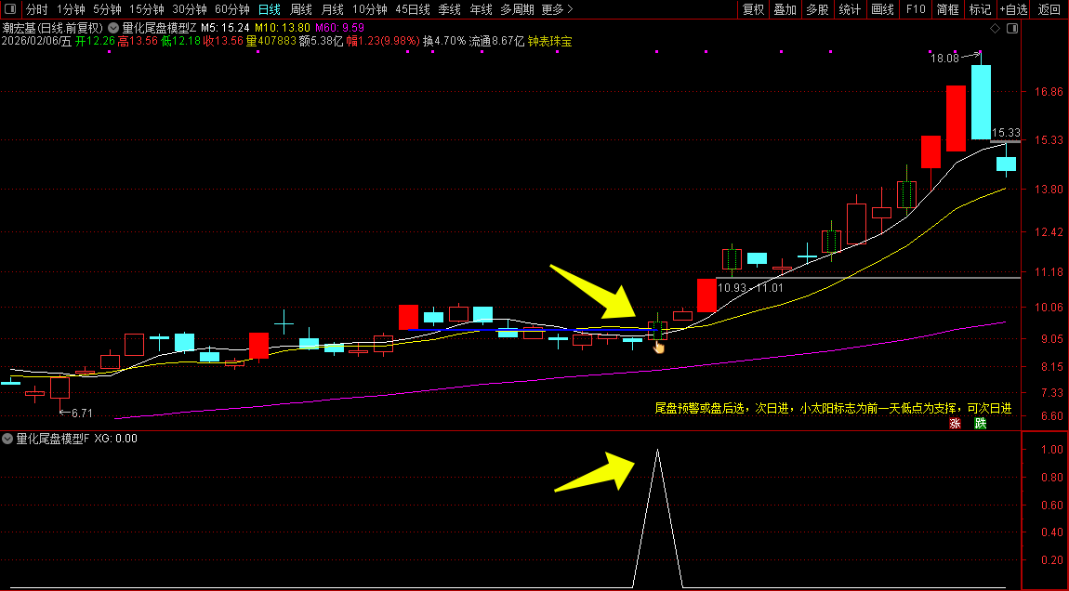Screen dimensions: 1069x591
Task: Click the 2026/02/06/五 date text
Action: coord(36,41)
